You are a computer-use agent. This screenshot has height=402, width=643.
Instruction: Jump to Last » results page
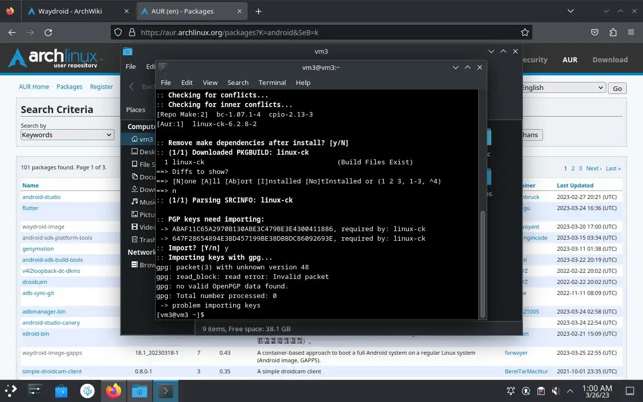point(613,168)
